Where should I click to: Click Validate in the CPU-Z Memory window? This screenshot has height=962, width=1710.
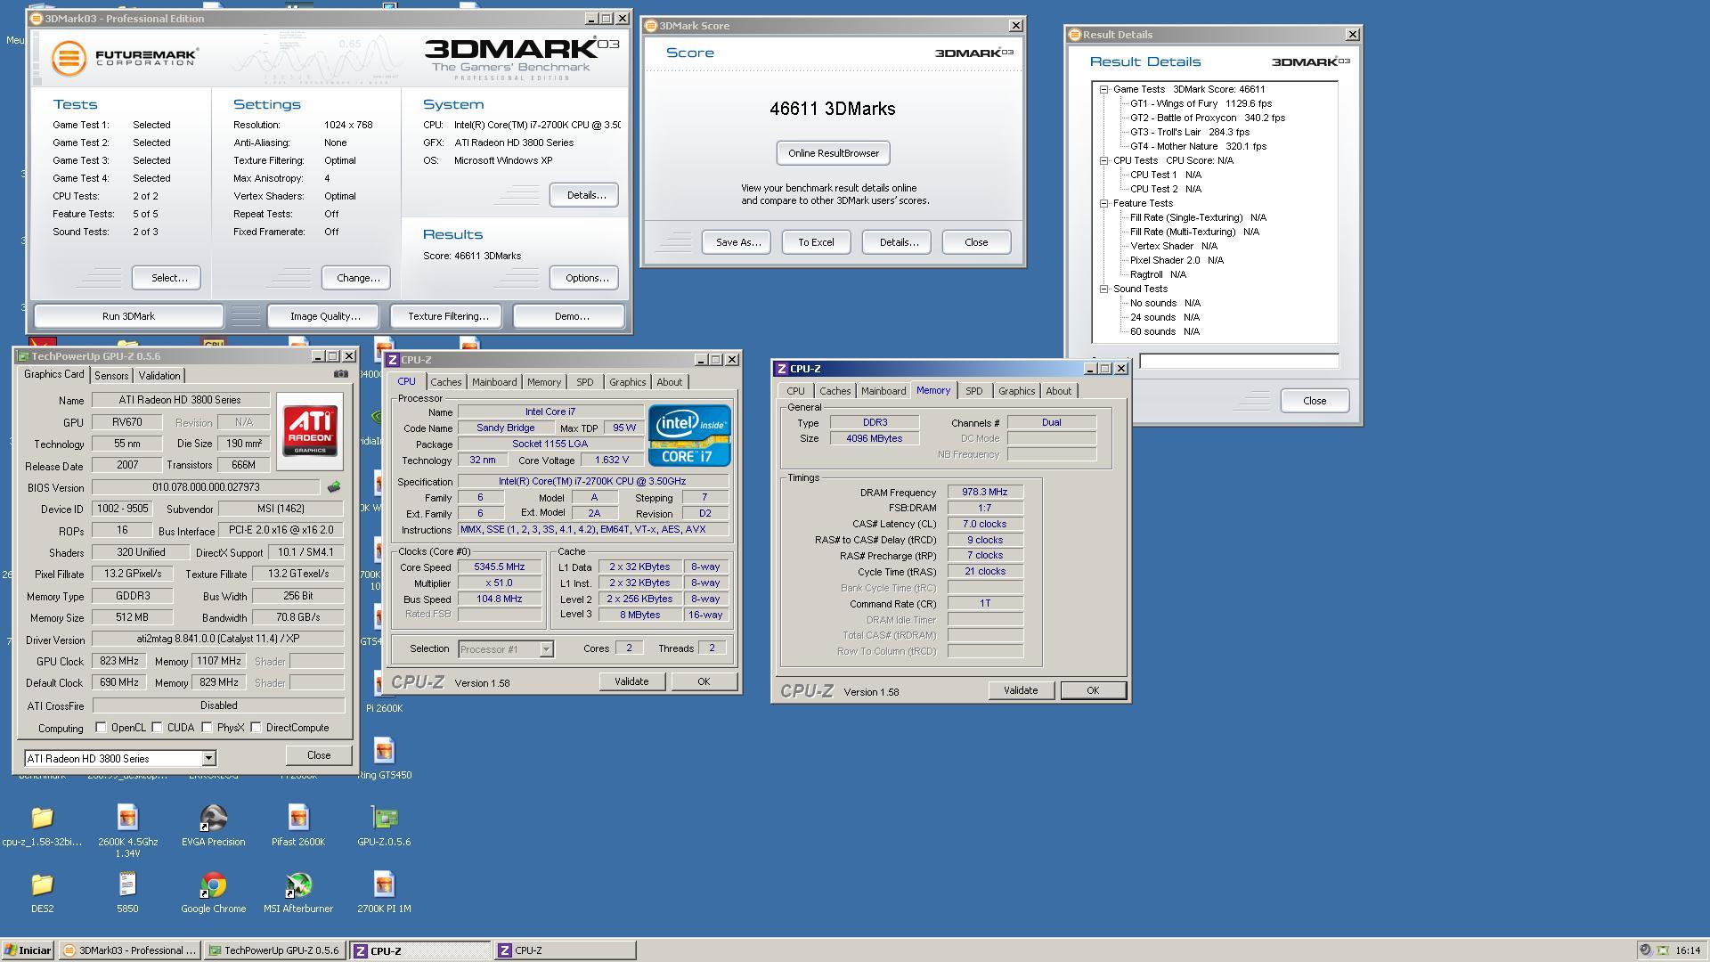pyautogui.click(x=1021, y=690)
